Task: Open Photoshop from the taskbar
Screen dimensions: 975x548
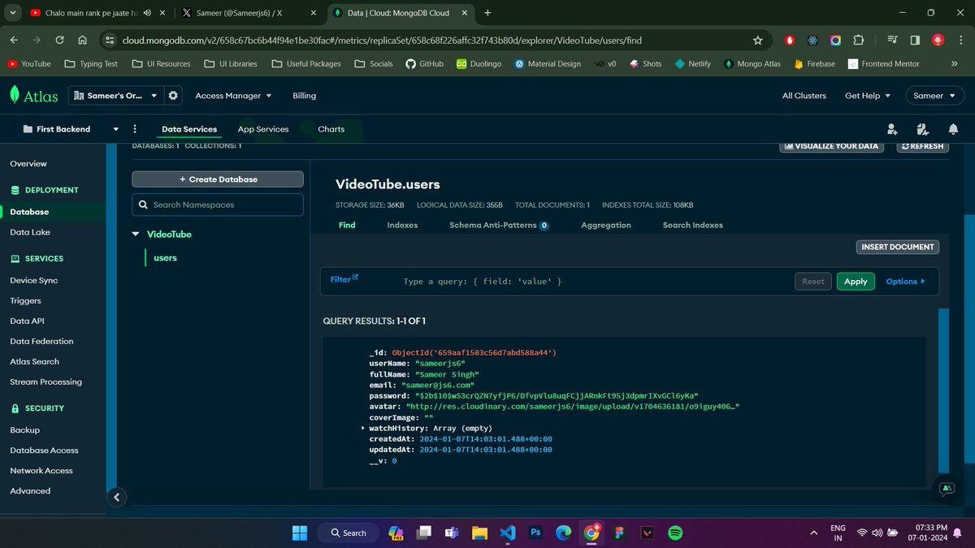Action: [x=535, y=533]
